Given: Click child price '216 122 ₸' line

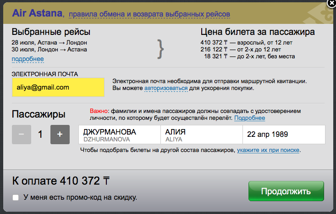Looking at the screenshot, I should pos(241,50).
